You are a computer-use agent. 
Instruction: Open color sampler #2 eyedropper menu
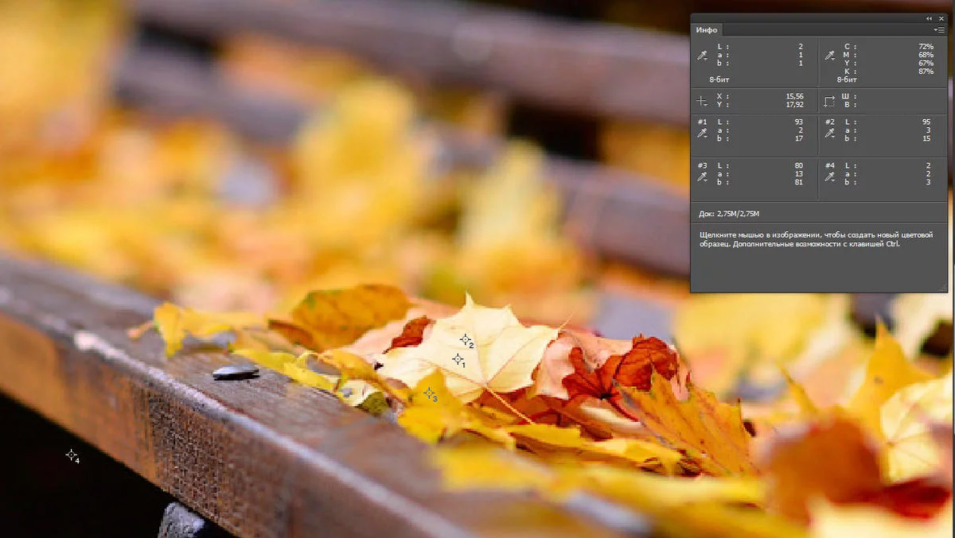pos(830,134)
